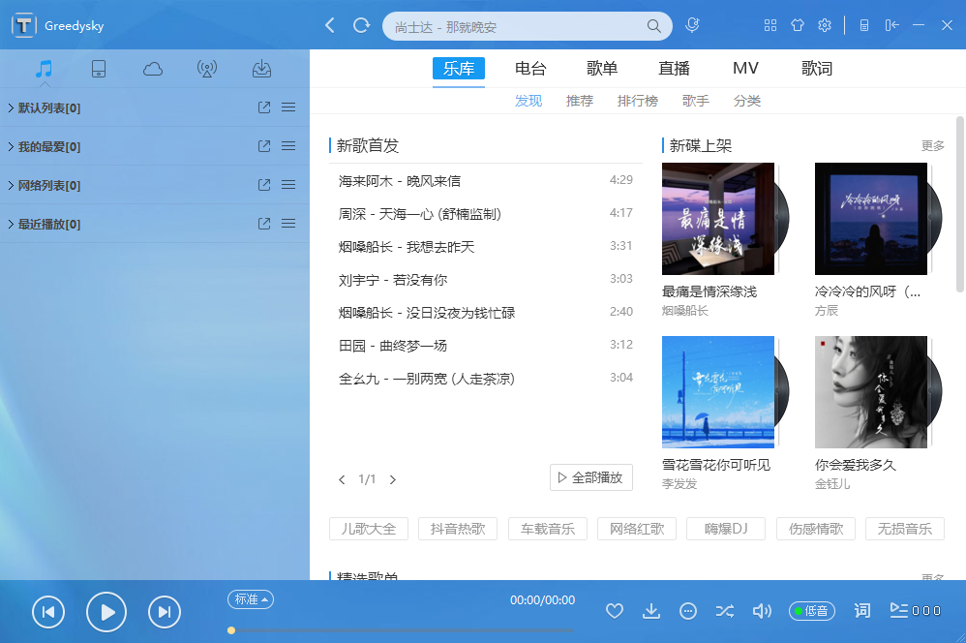Click the download icon in the playback bar
The image size is (966, 643).
pyautogui.click(x=650, y=611)
